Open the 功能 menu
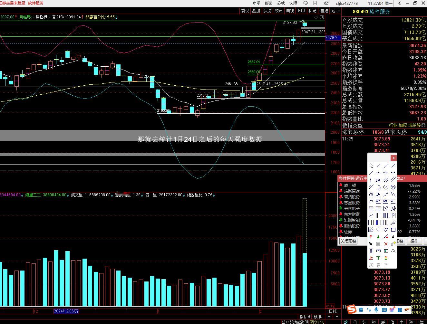 (256, 3)
